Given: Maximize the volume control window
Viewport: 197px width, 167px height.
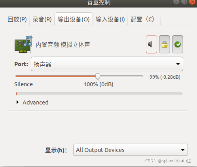Looking at the screenshot, I should (184, 2).
